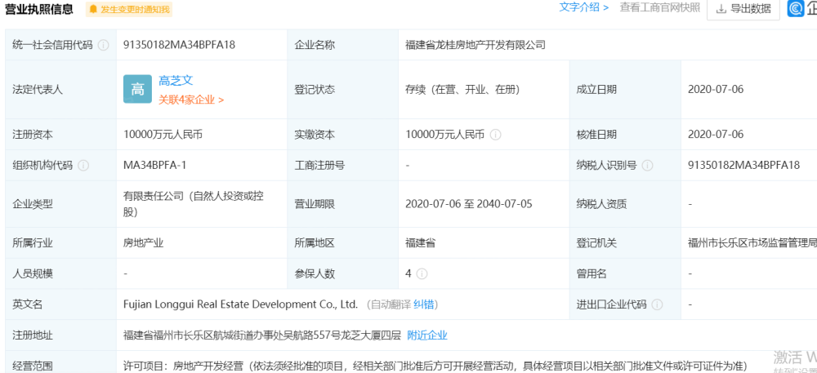Select credit code 91350182MA34BPFA18 in first row
Viewport: 817px width, 373px height.
point(179,45)
